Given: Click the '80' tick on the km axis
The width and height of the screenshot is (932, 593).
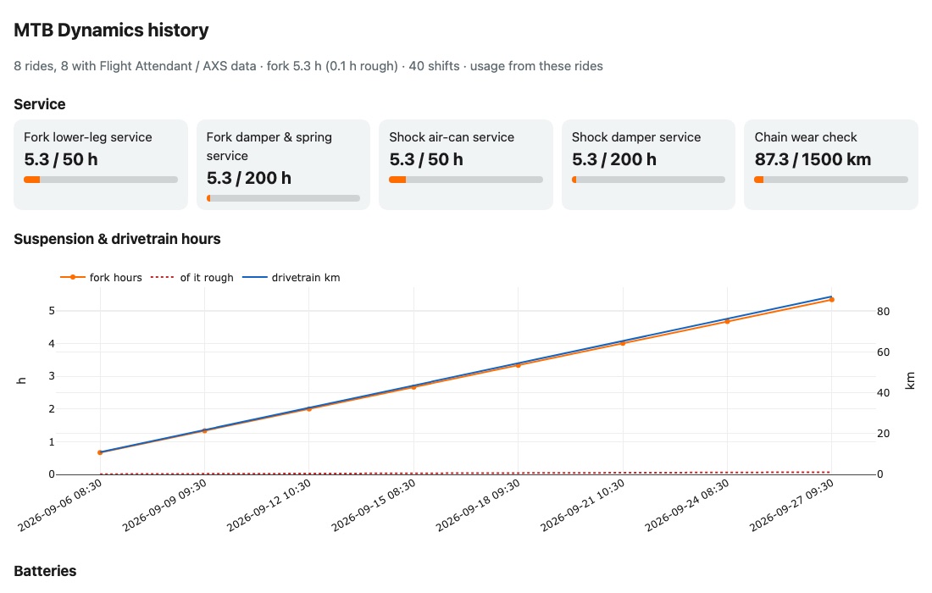Looking at the screenshot, I should tap(883, 312).
